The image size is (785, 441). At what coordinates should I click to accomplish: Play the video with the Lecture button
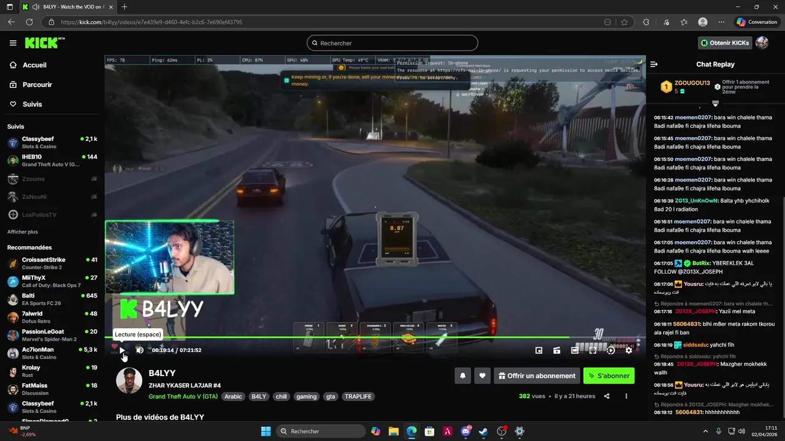[121, 350]
